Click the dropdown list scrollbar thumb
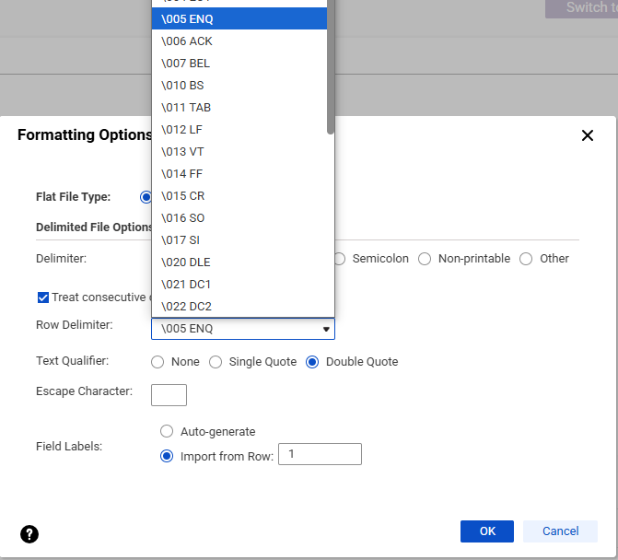This screenshot has width=618, height=560. pos(331,67)
